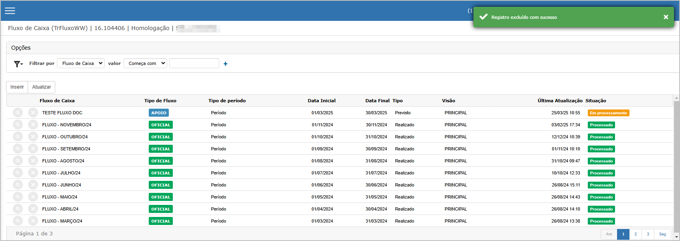View details of FLUXO - JUNHO/24

tap(18, 185)
